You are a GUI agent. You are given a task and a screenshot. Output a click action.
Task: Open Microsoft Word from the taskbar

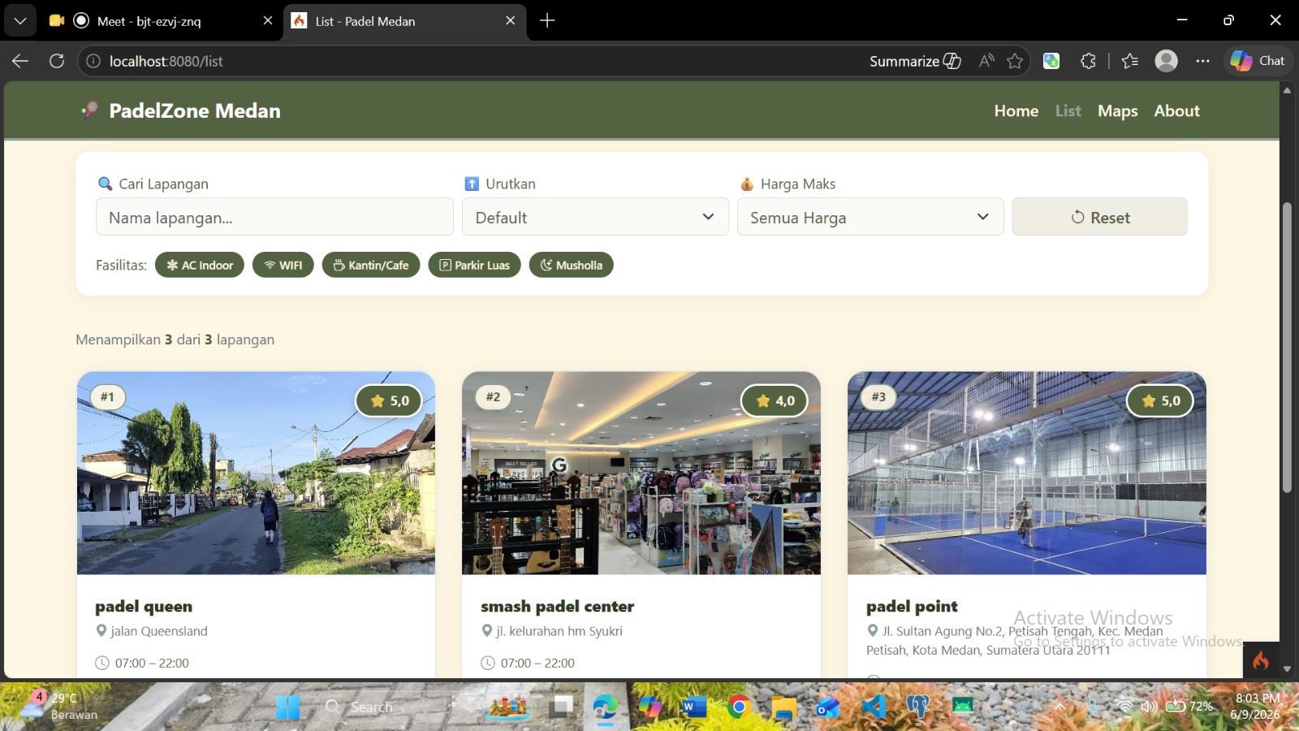point(693,707)
